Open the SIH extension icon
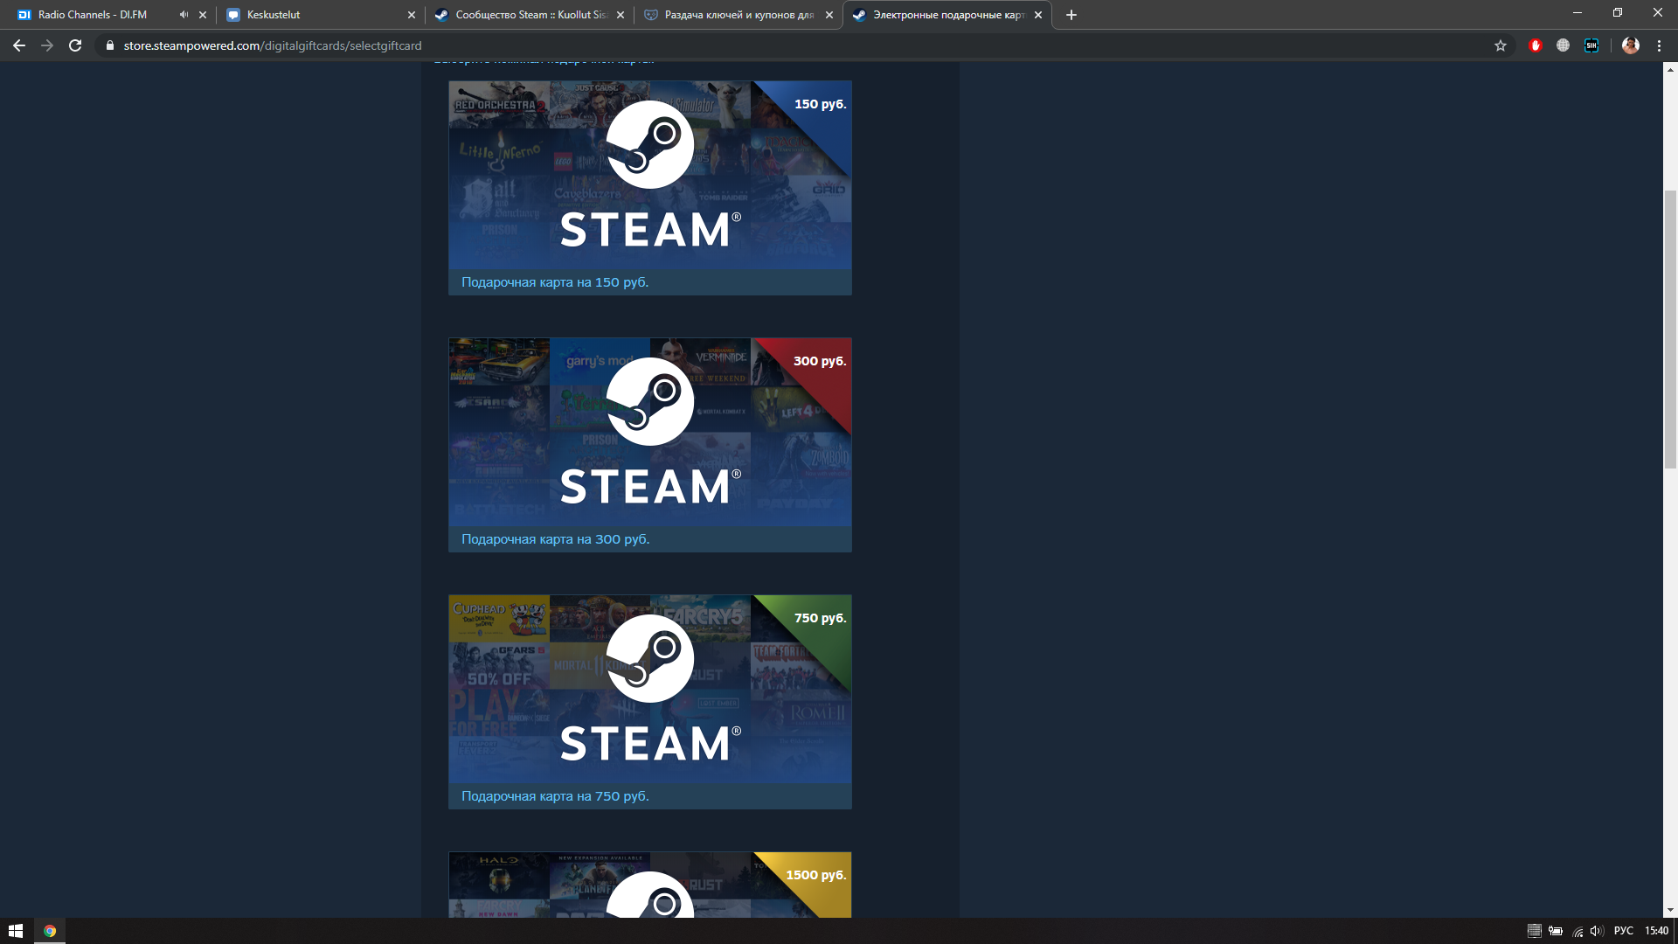 [1591, 45]
